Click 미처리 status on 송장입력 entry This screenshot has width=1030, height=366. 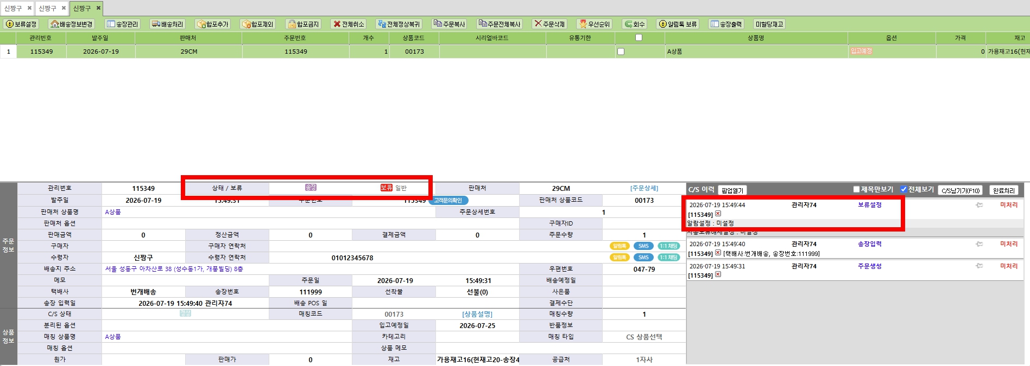(x=1009, y=244)
